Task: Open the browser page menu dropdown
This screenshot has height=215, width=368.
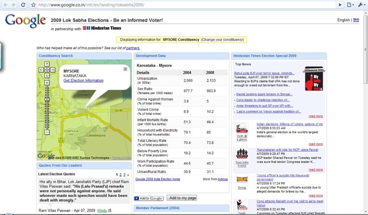Action: pyautogui.click(x=350, y=5)
